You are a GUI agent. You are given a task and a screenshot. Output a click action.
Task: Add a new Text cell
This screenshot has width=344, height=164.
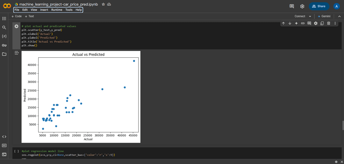pos(29,16)
